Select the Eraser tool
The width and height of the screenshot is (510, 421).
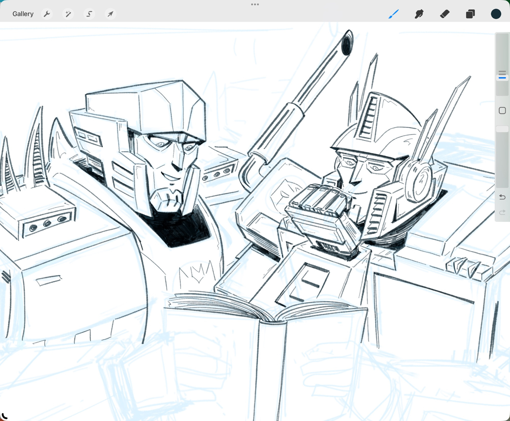(x=445, y=14)
